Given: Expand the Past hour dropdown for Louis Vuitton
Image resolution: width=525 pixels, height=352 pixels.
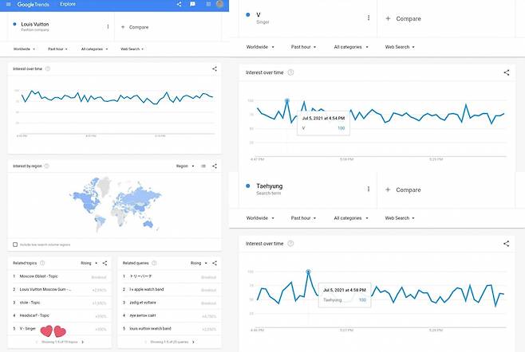Looking at the screenshot, I should point(57,49).
